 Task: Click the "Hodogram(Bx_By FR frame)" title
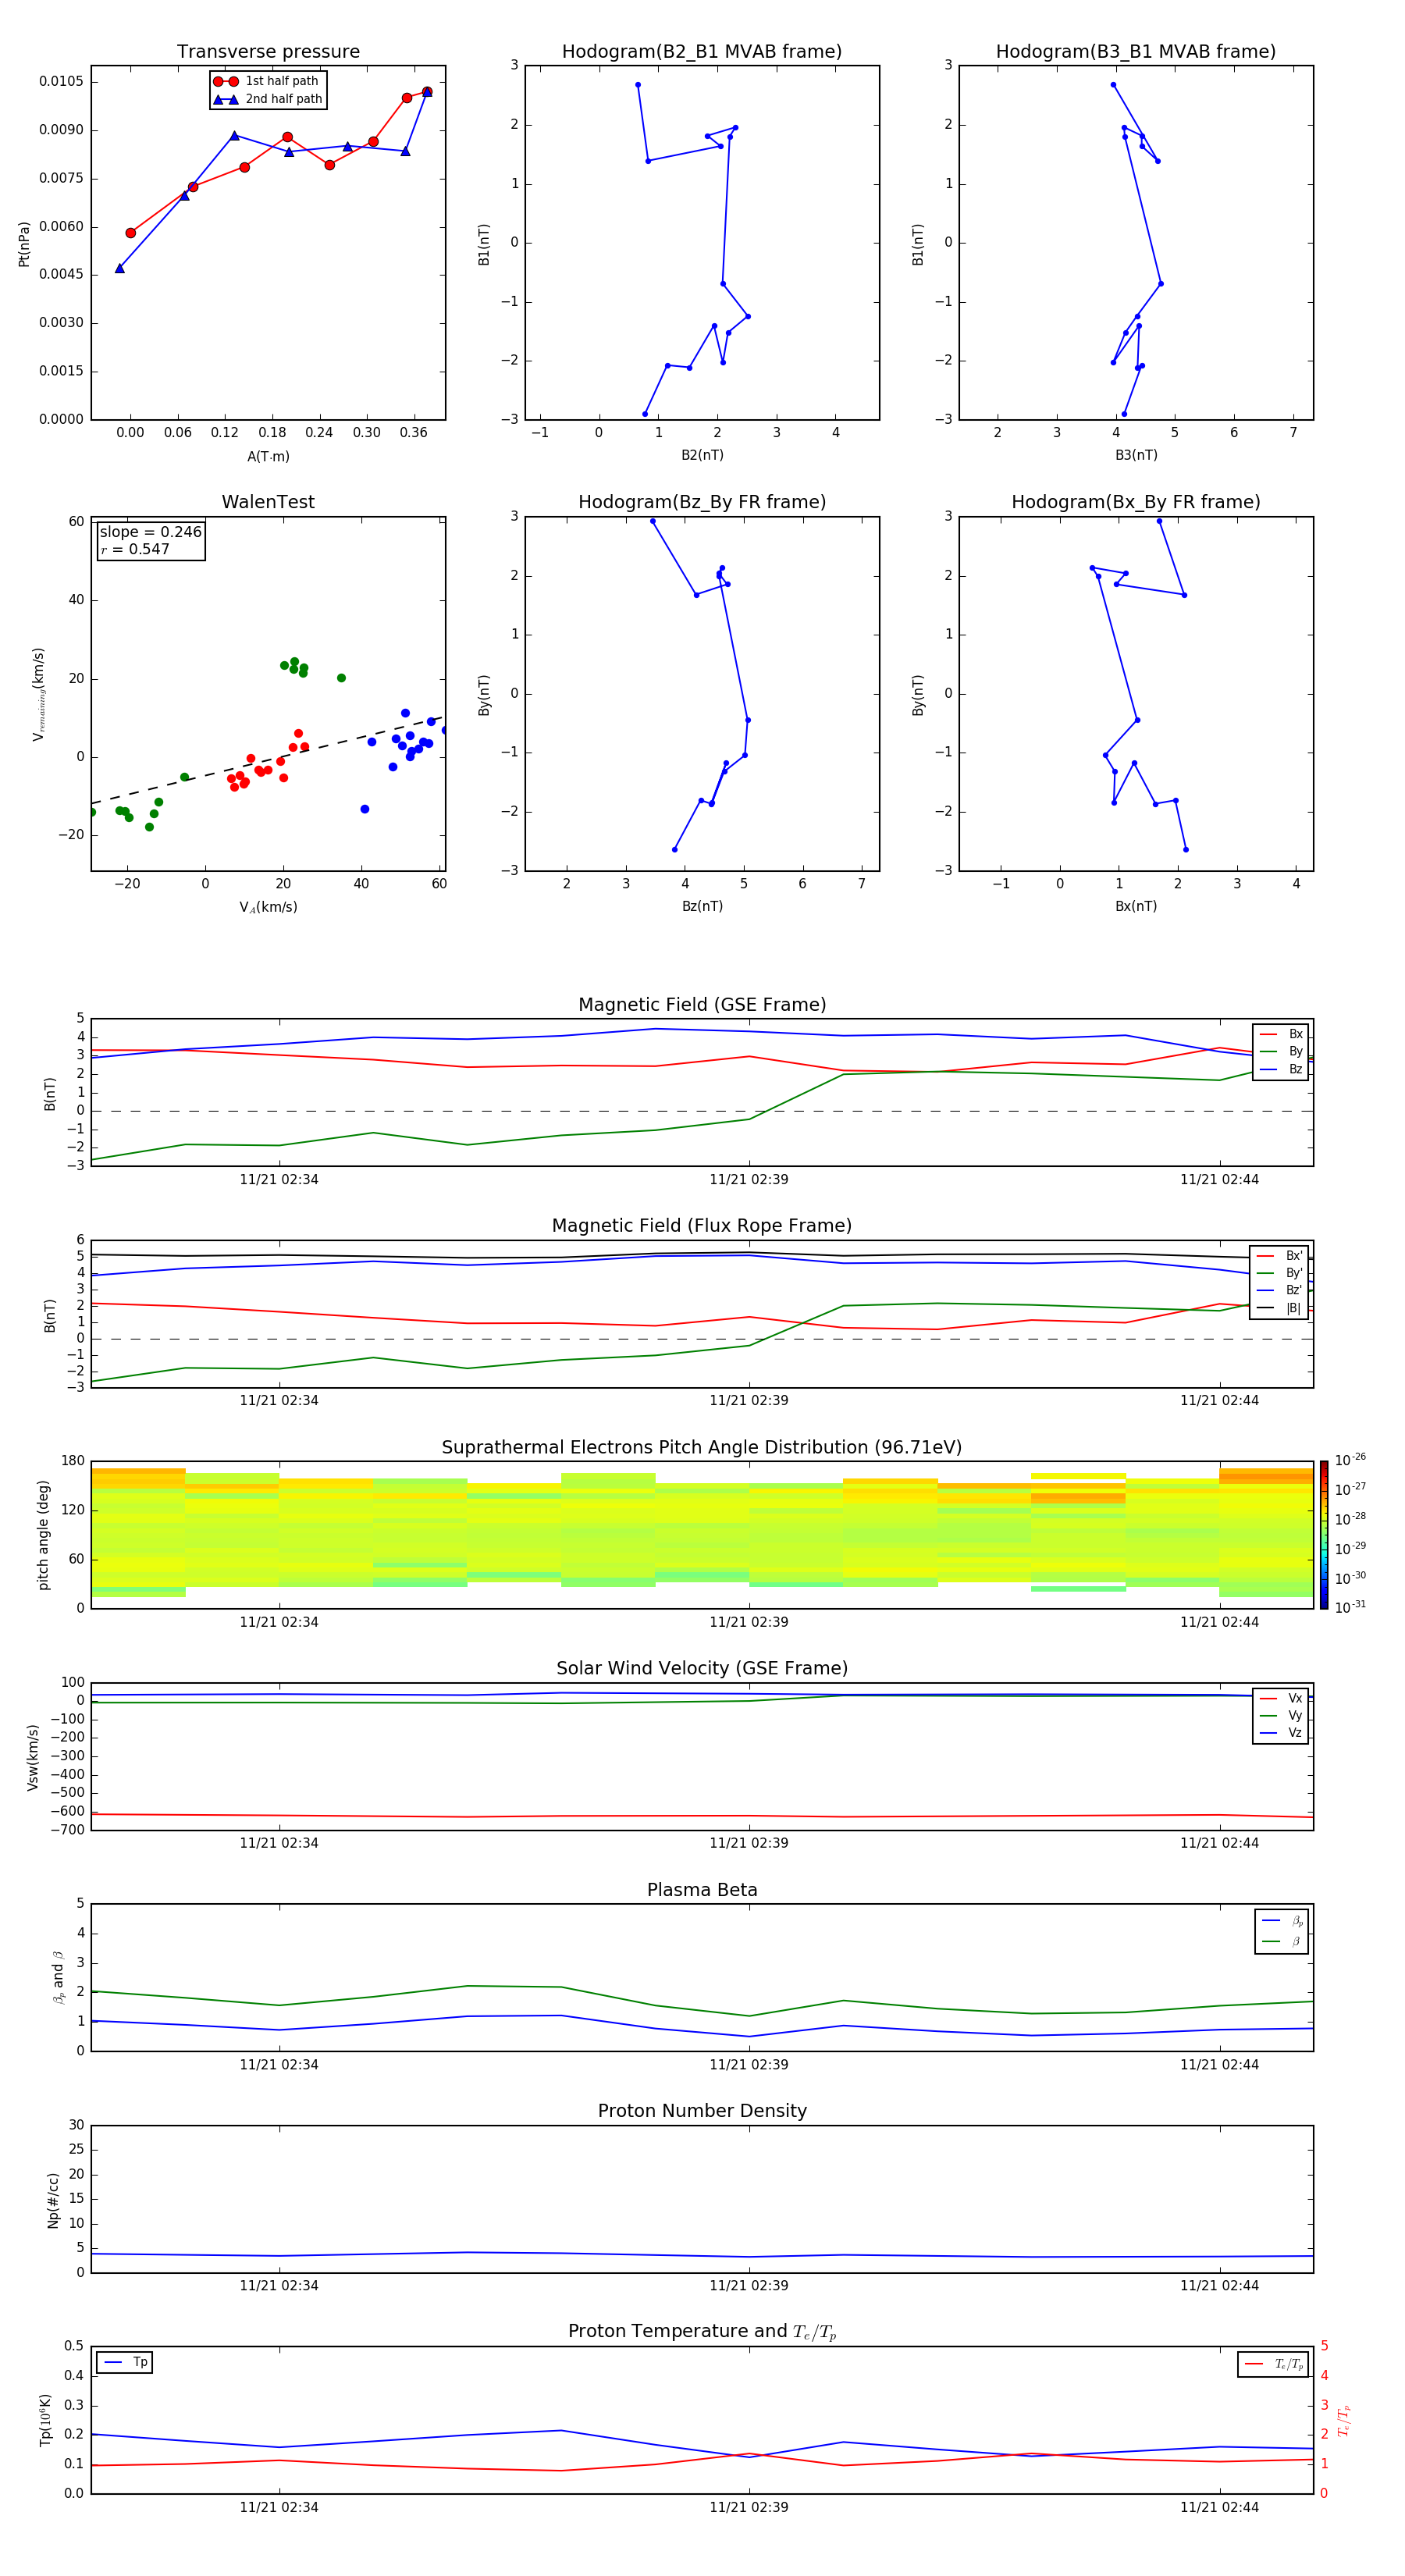point(1136,502)
